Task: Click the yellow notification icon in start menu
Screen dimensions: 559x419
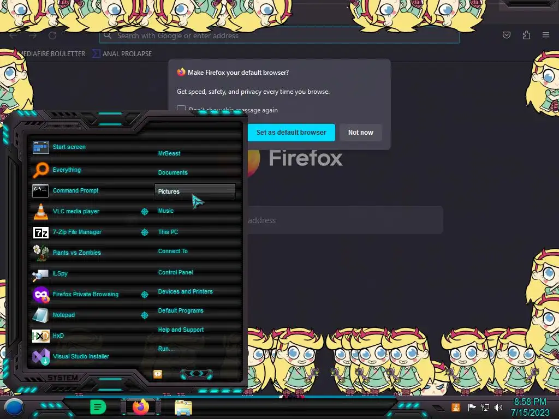Action: click(158, 374)
